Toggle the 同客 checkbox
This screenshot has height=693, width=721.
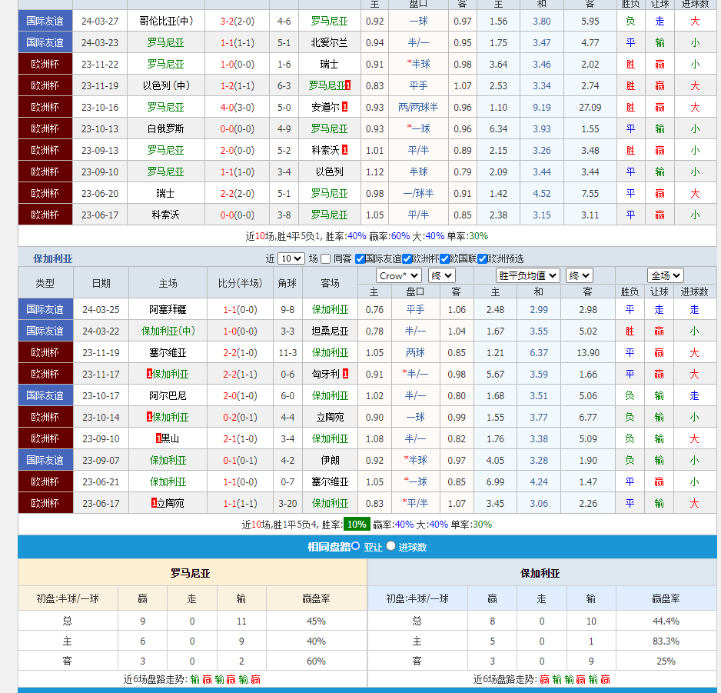coord(326,259)
